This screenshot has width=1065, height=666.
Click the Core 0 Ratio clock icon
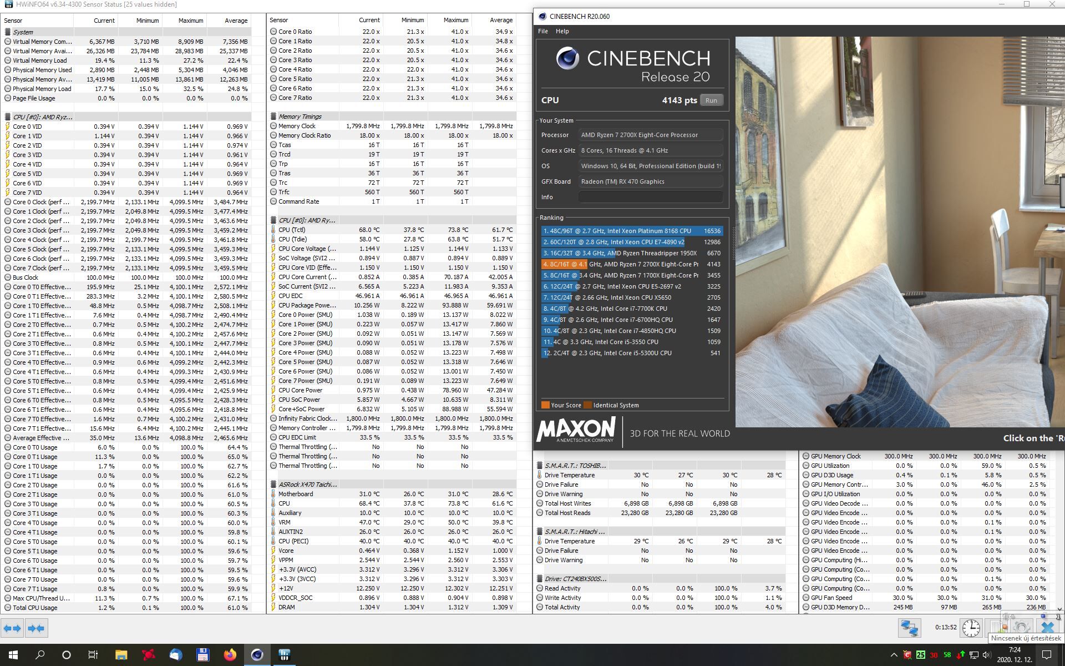click(273, 32)
